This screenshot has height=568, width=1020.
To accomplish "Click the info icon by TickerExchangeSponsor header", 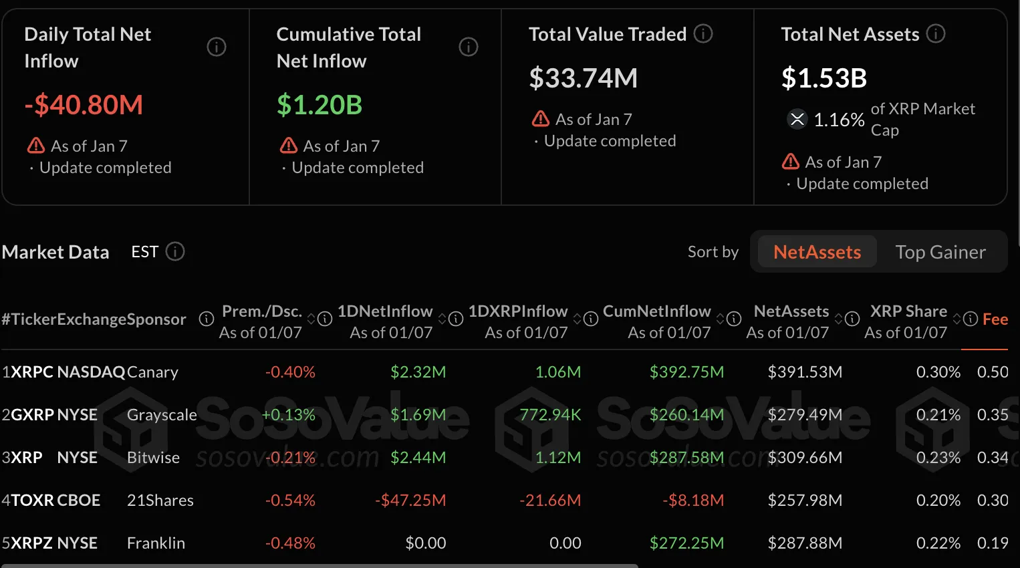I will click(x=206, y=319).
